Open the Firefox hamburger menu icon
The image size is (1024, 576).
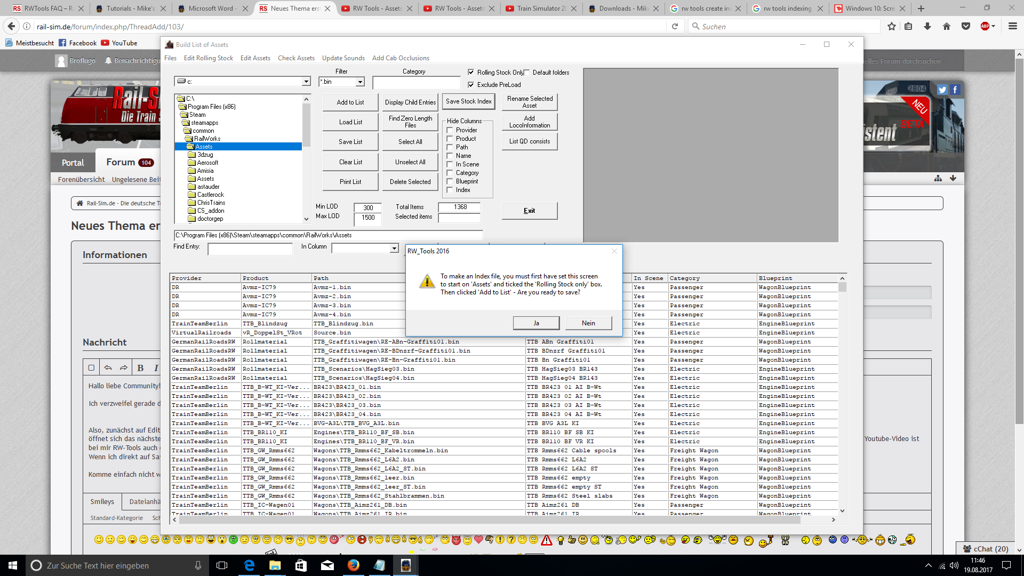click(1012, 27)
